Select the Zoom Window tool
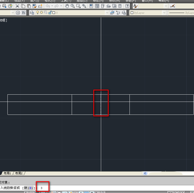This screenshot has height=193, width=194. [78, 6]
